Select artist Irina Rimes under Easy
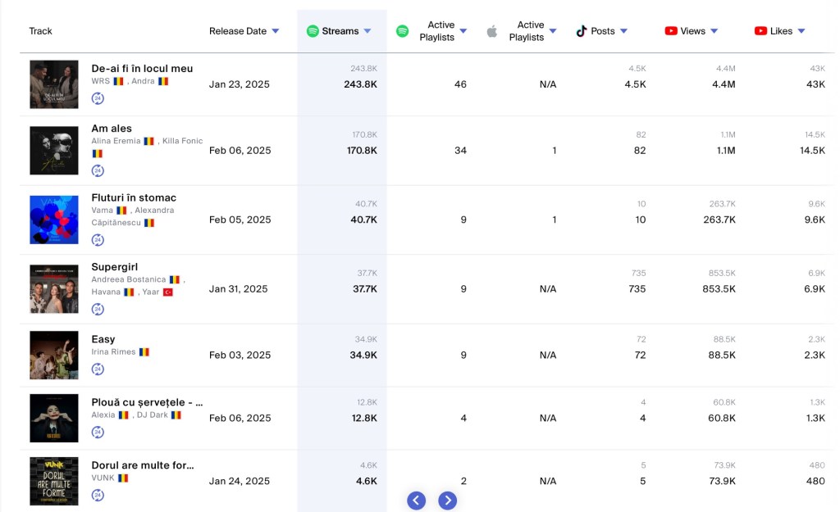 tap(113, 352)
